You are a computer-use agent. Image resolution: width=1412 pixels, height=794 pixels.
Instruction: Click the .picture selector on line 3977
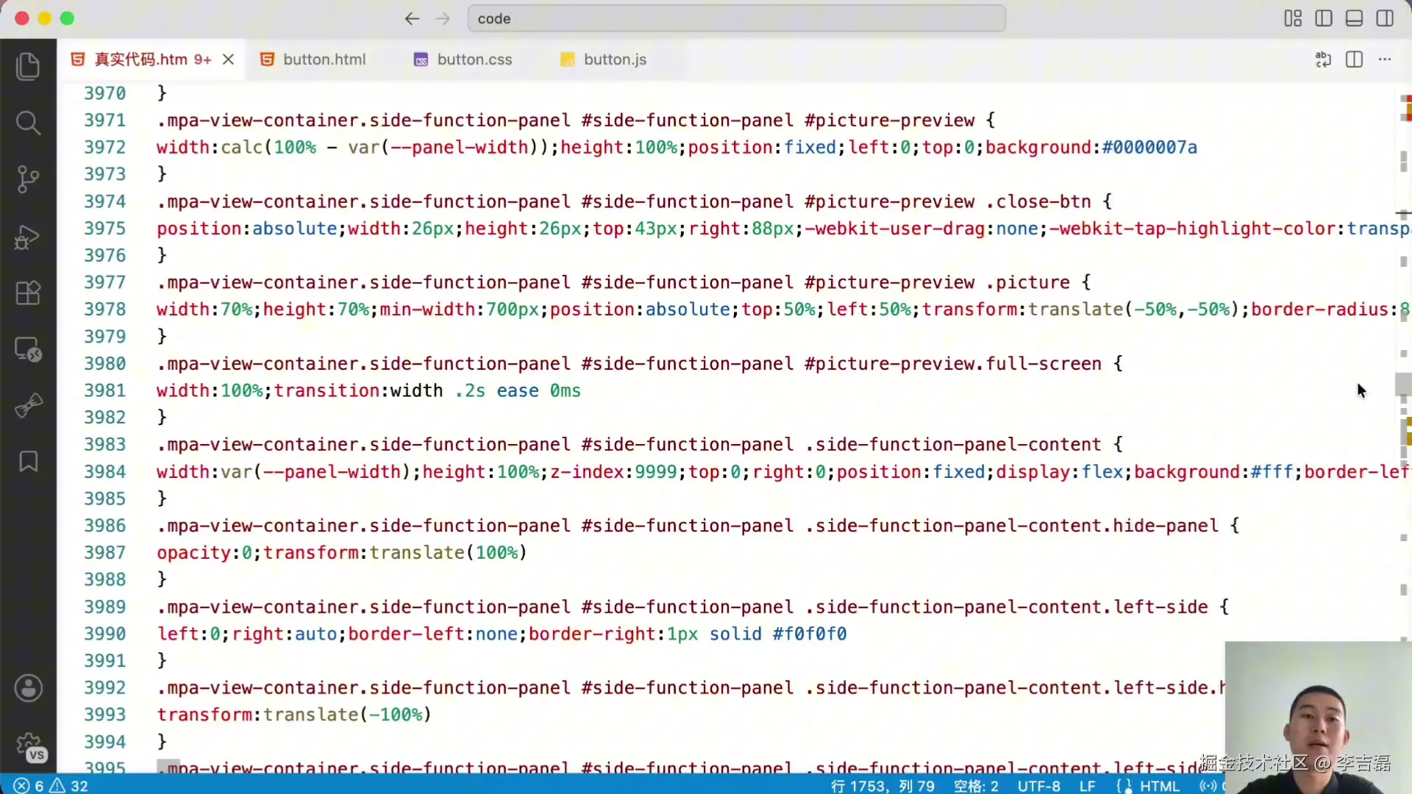click(1027, 283)
